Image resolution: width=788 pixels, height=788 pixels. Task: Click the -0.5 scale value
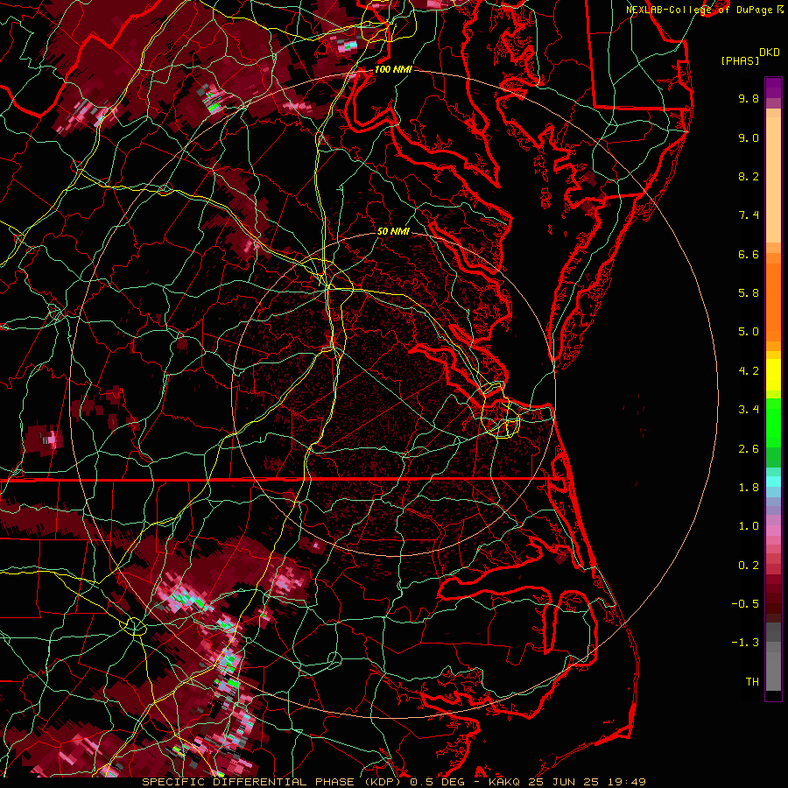[x=745, y=604]
